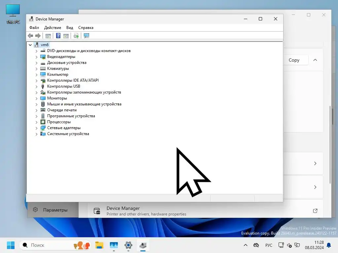The height and width of the screenshot is (253, 338).
Task: Expand the Контроллеры USB node
Action: coord(36,87)
